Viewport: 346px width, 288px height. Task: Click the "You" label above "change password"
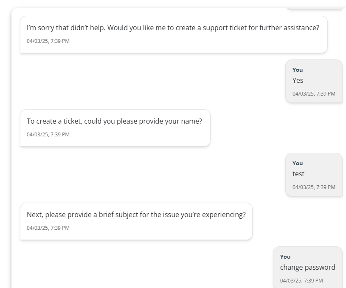tap(285, 257)
